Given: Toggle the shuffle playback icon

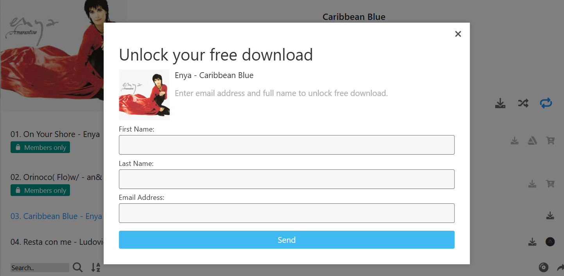Looking at the screenshot, I should [523, 103].
